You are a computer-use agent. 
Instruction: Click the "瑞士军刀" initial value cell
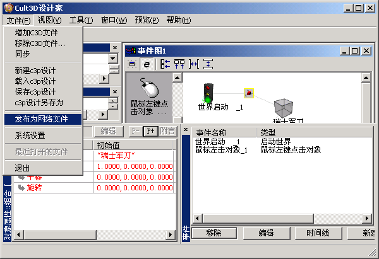(134, 156)
